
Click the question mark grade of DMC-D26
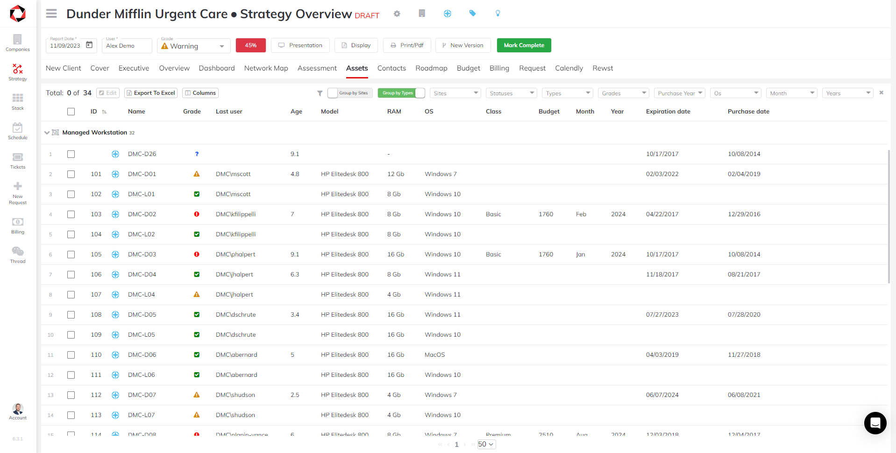point(197,154)
